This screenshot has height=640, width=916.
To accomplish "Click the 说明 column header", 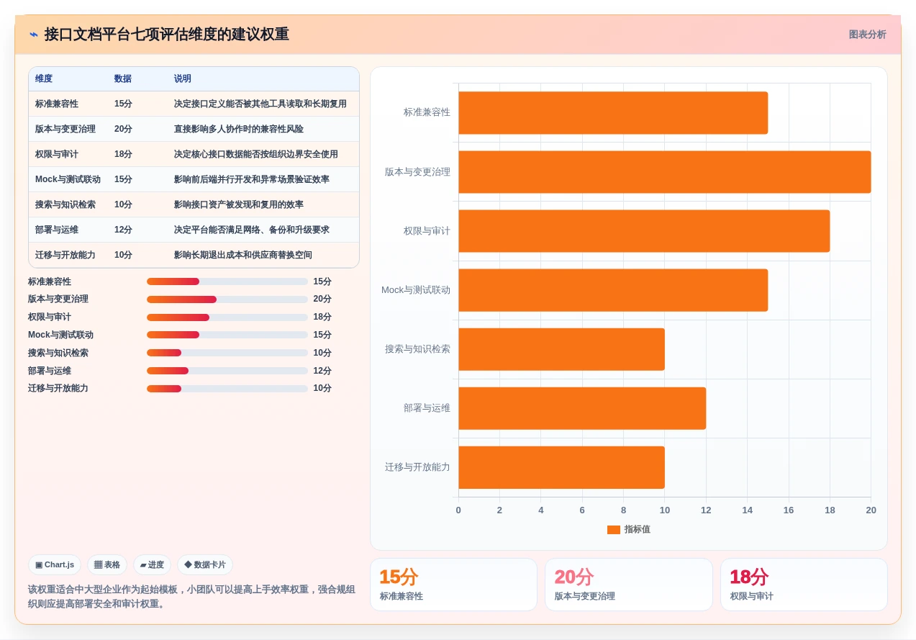I will [x=183, y=79].
